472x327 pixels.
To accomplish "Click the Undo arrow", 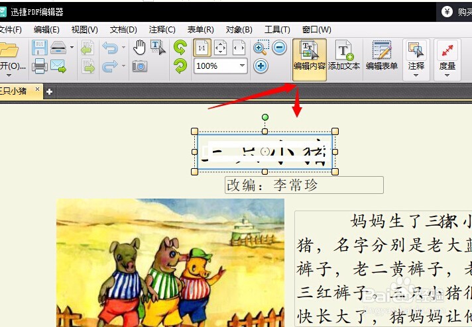I will (x=110, y=48).
